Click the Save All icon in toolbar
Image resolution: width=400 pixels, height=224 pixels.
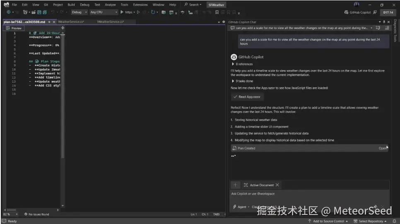[45, 12]
